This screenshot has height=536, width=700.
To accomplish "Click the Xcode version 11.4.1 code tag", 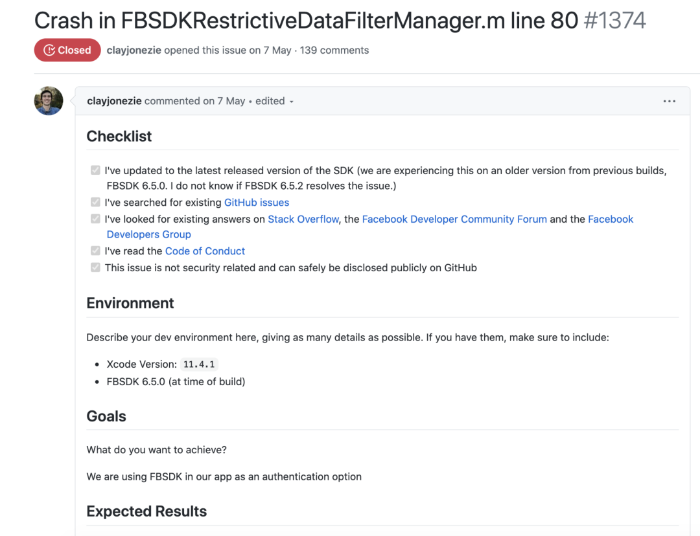I will pos(199,364).
